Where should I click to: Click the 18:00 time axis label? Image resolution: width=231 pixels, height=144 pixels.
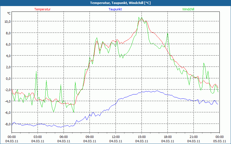(168, 137)
